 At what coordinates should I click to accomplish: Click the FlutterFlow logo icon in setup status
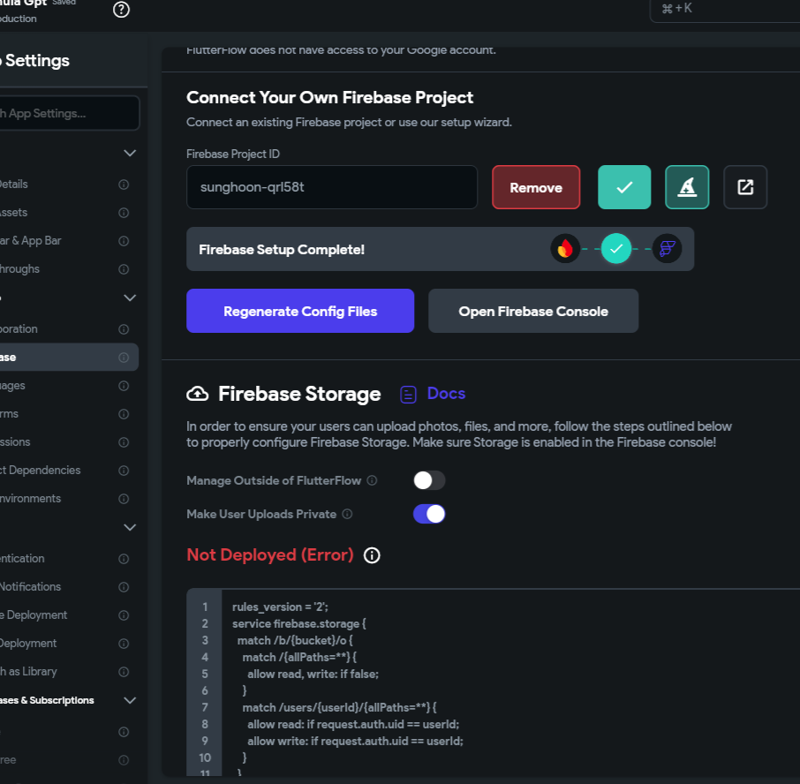click(667, 249)
